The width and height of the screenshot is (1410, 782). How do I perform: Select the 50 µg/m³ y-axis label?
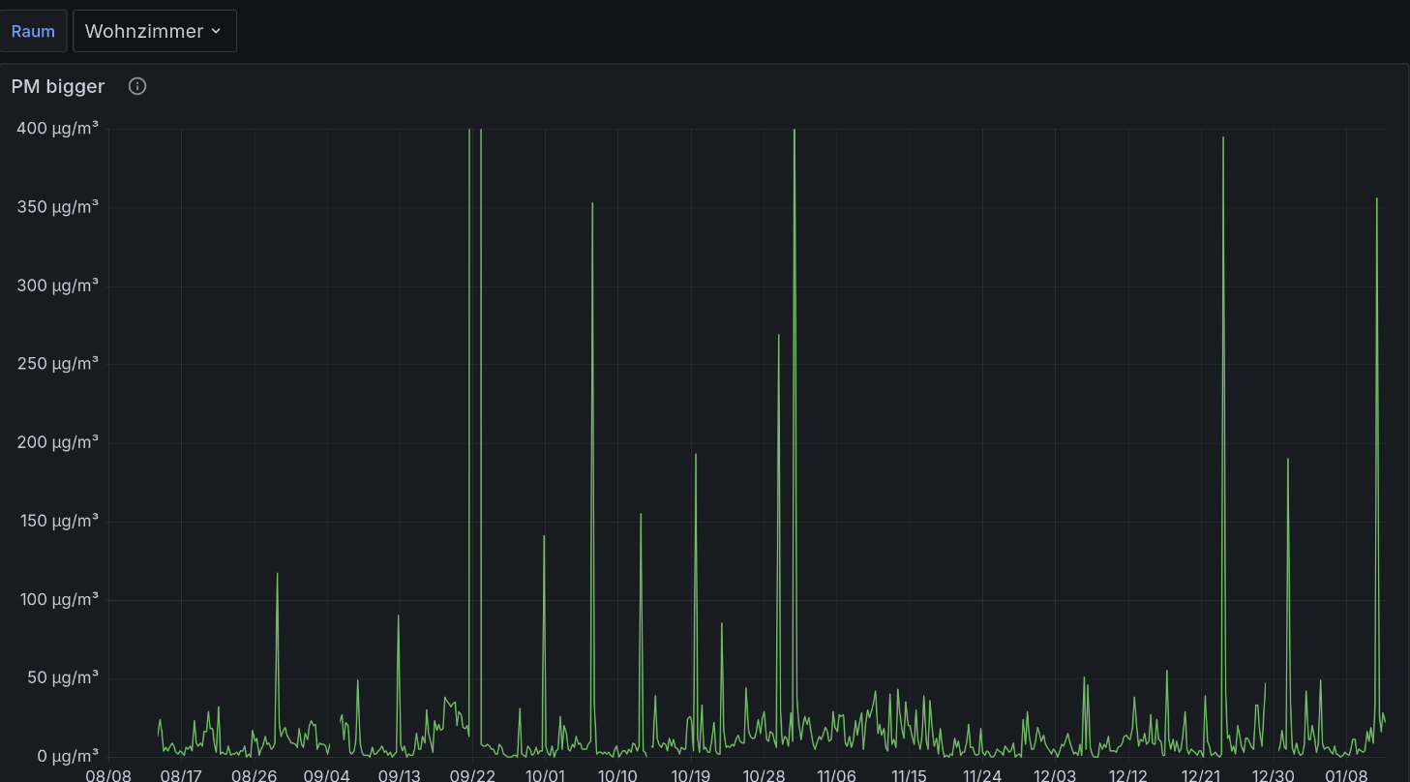tap(62, 677)
